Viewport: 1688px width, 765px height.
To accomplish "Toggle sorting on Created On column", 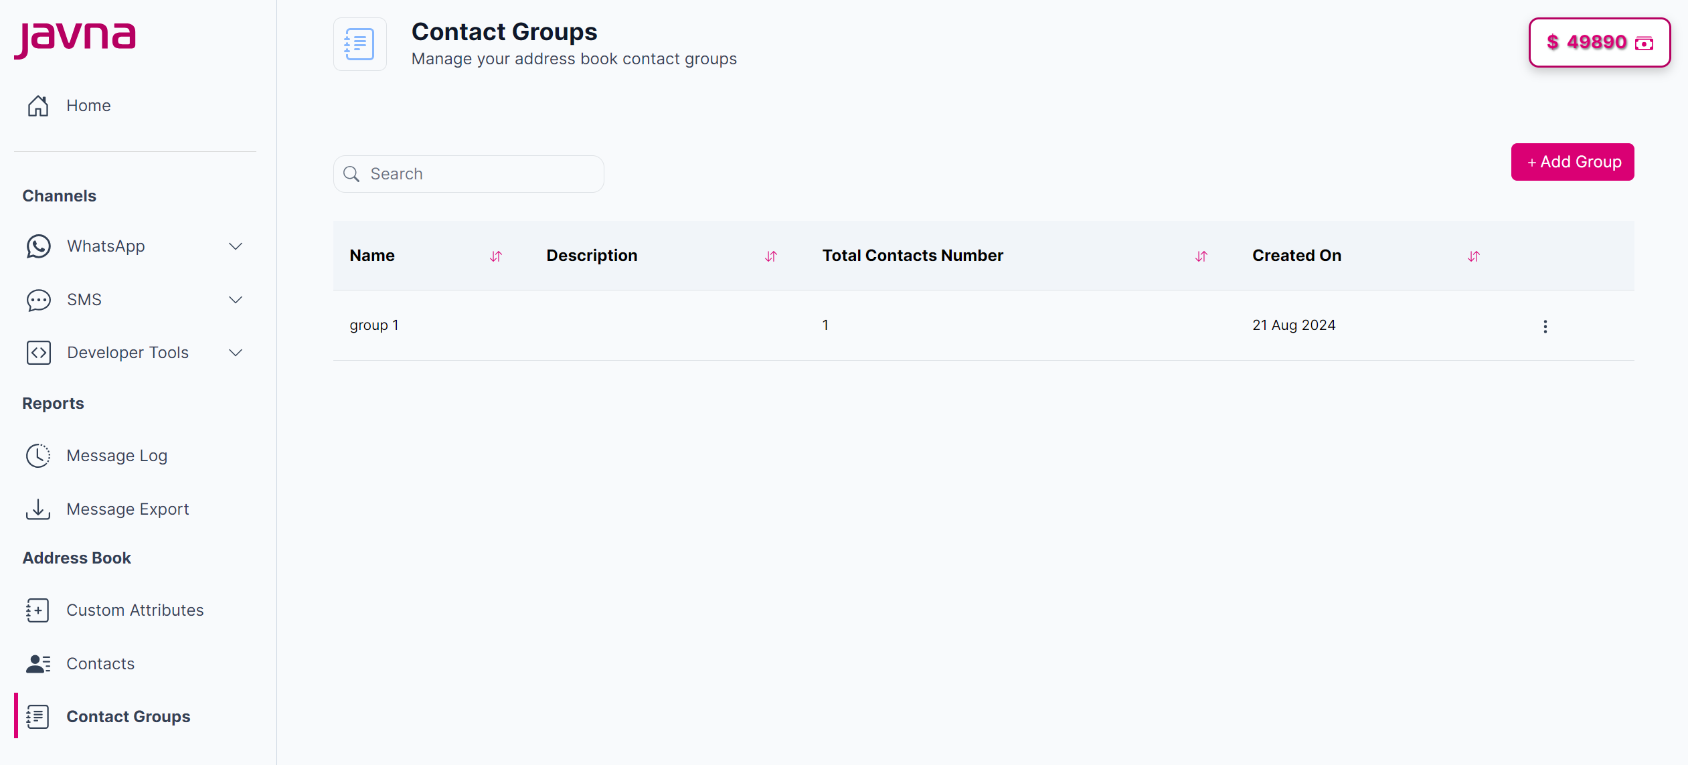I will (1473, 256).
